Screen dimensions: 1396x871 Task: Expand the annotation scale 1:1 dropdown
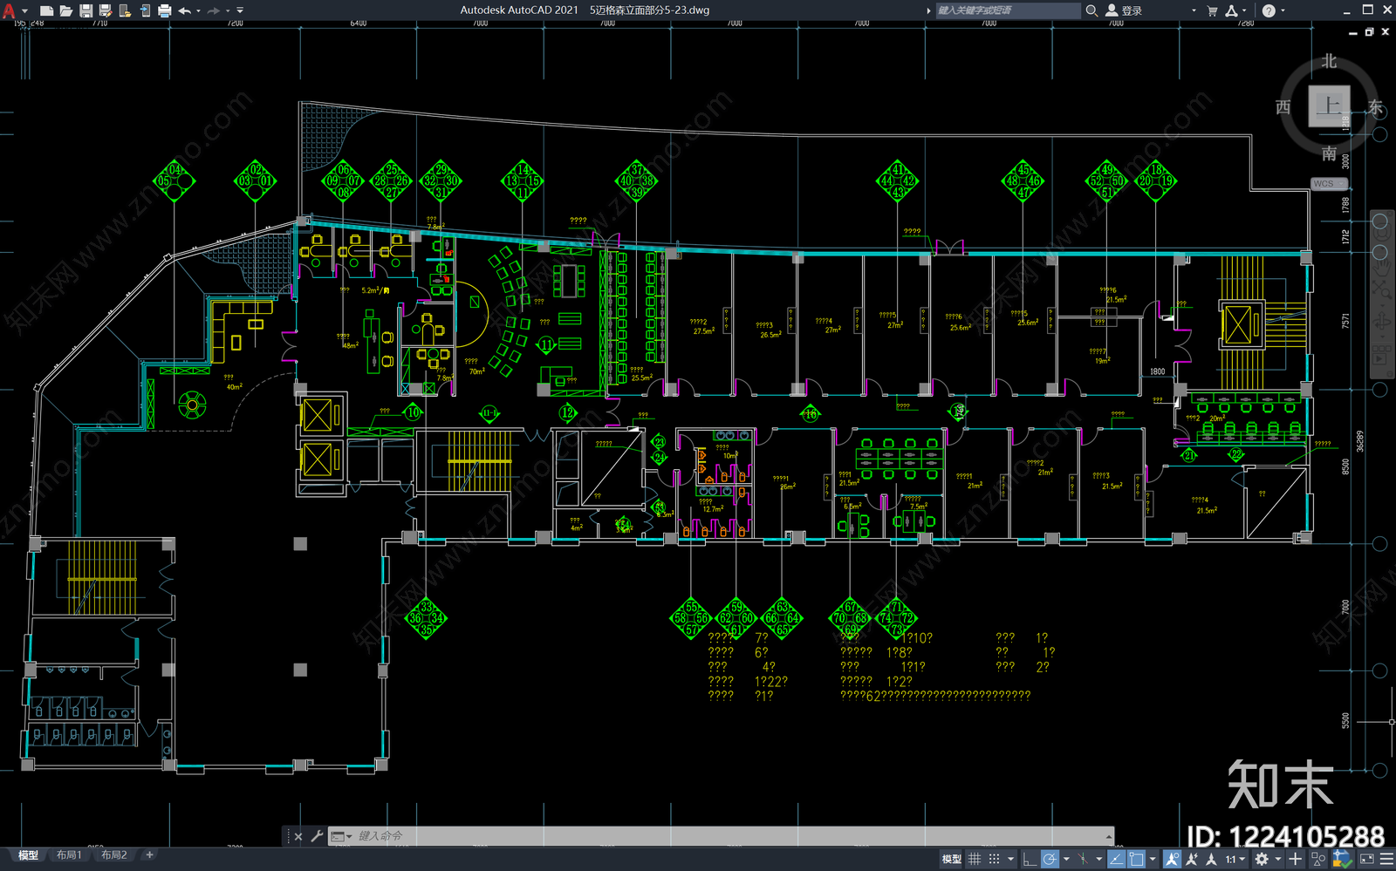[1234, 859]
